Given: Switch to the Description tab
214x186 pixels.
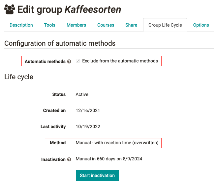Looking at the screenshot, I should click(x=21, y=25).
